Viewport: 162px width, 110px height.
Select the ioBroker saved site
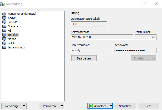[13, 35]
